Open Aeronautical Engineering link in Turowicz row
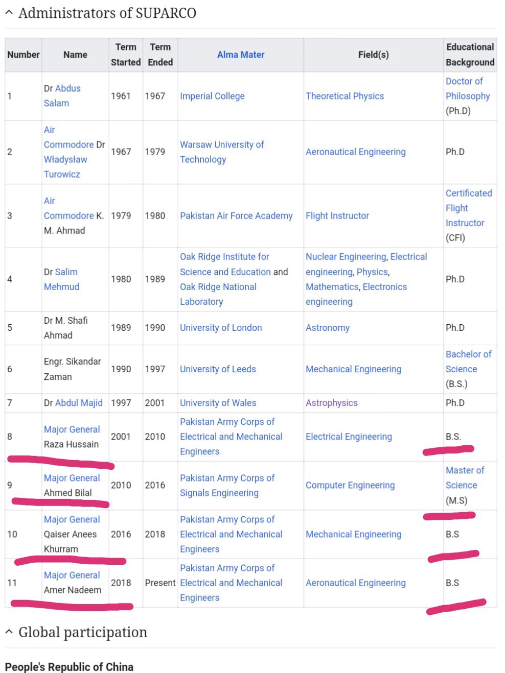The height and width of the screenshot is (673, 505). [x=356, y=152]
